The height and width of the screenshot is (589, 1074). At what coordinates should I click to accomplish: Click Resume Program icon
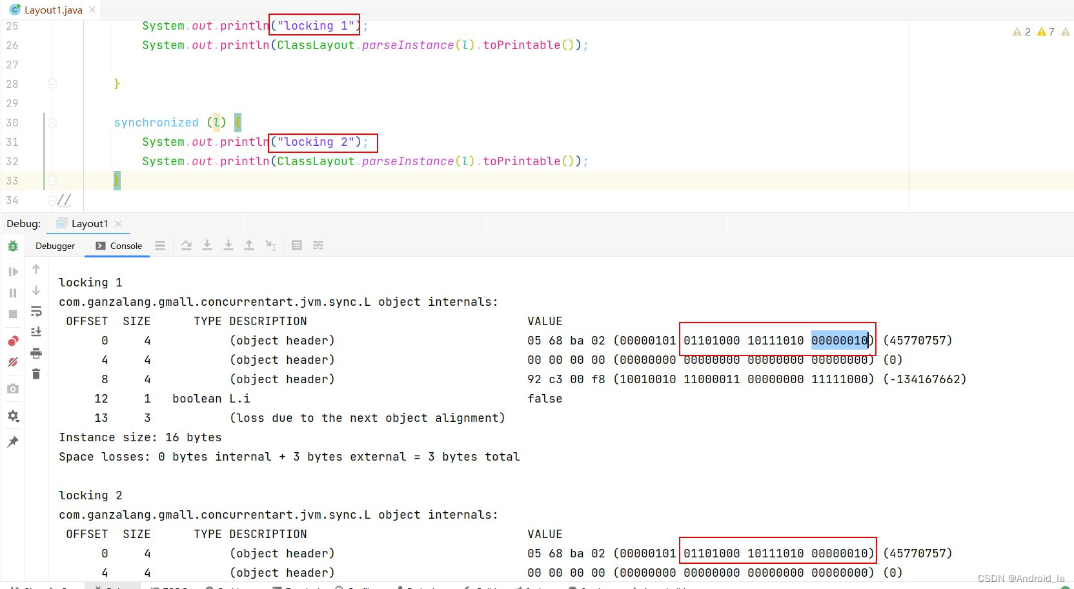point(13,272)
